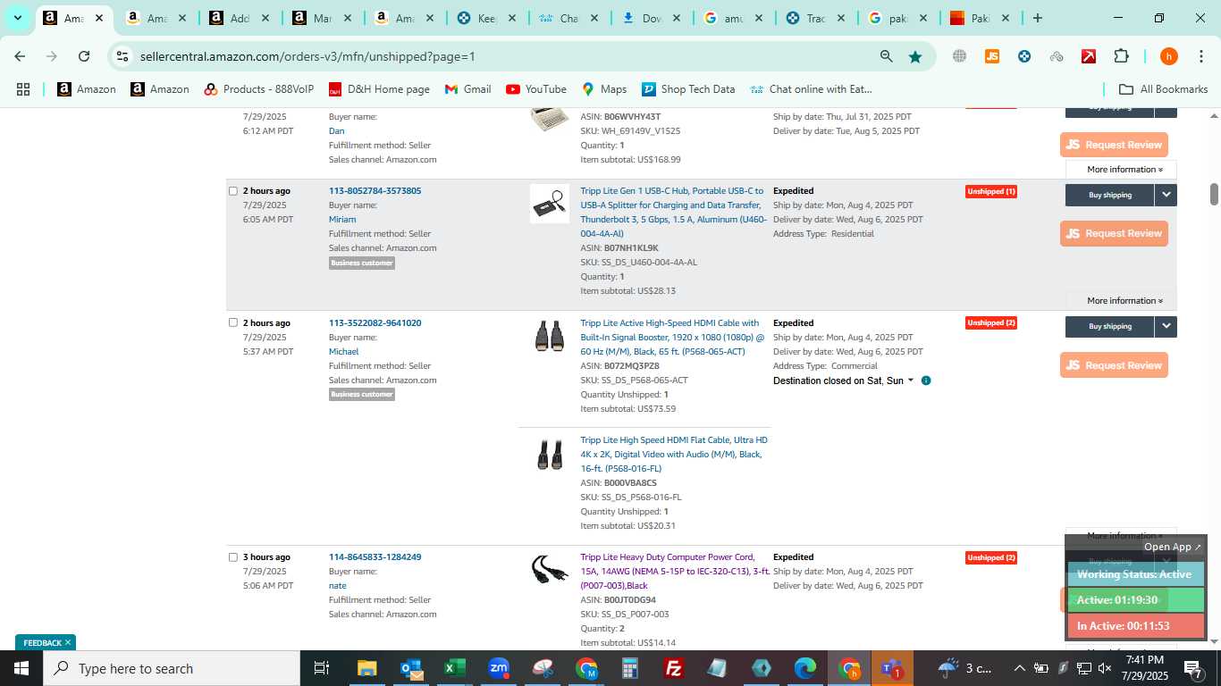The image size is (1221, 686).
Task: Toggle bookmark star for this page
Action: [915, 56]
